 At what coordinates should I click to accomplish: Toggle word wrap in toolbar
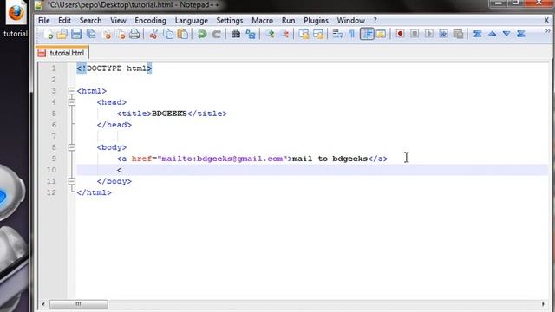click(337, 34)
